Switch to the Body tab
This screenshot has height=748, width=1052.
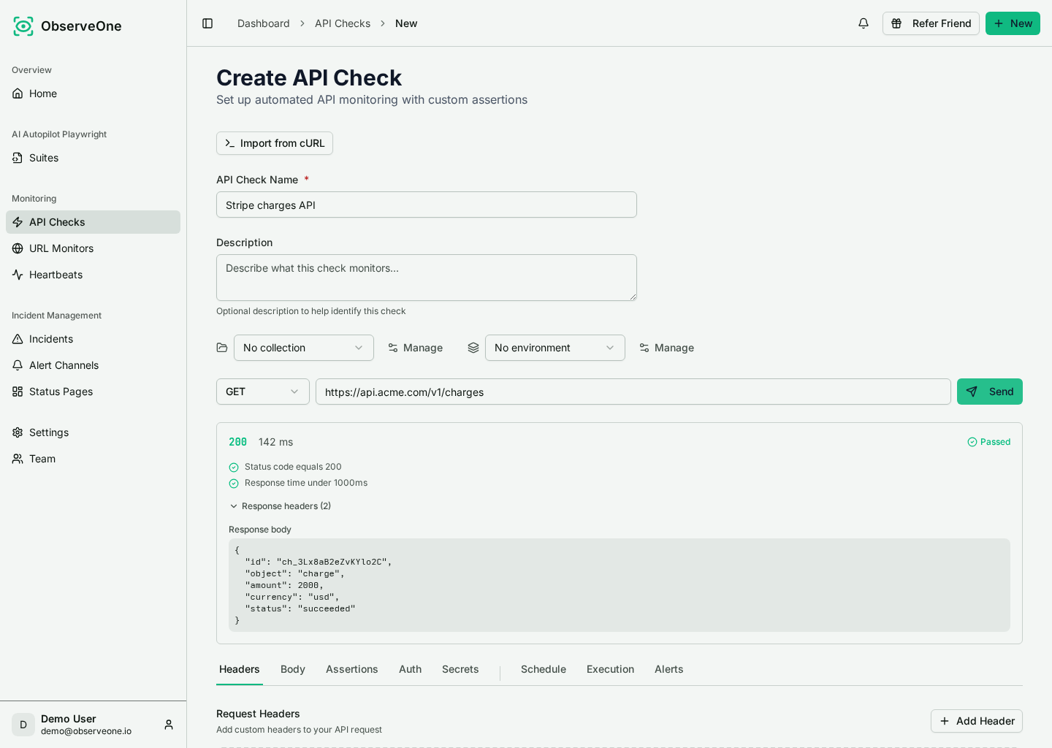pyautogui.click(x=293, y=669)
